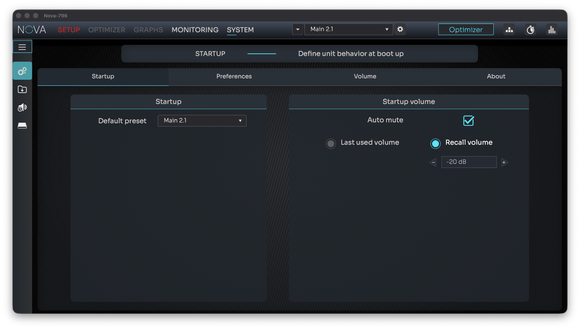Open the Main 2.1 preset selector at top
This screenshot has height=329, width=580.
(x=348, y=29)
